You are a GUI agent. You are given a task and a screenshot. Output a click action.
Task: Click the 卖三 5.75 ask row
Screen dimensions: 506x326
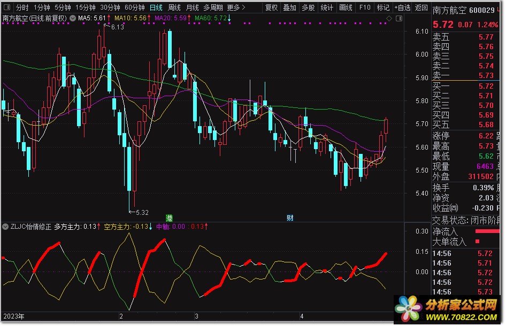(x=463, y=57)
